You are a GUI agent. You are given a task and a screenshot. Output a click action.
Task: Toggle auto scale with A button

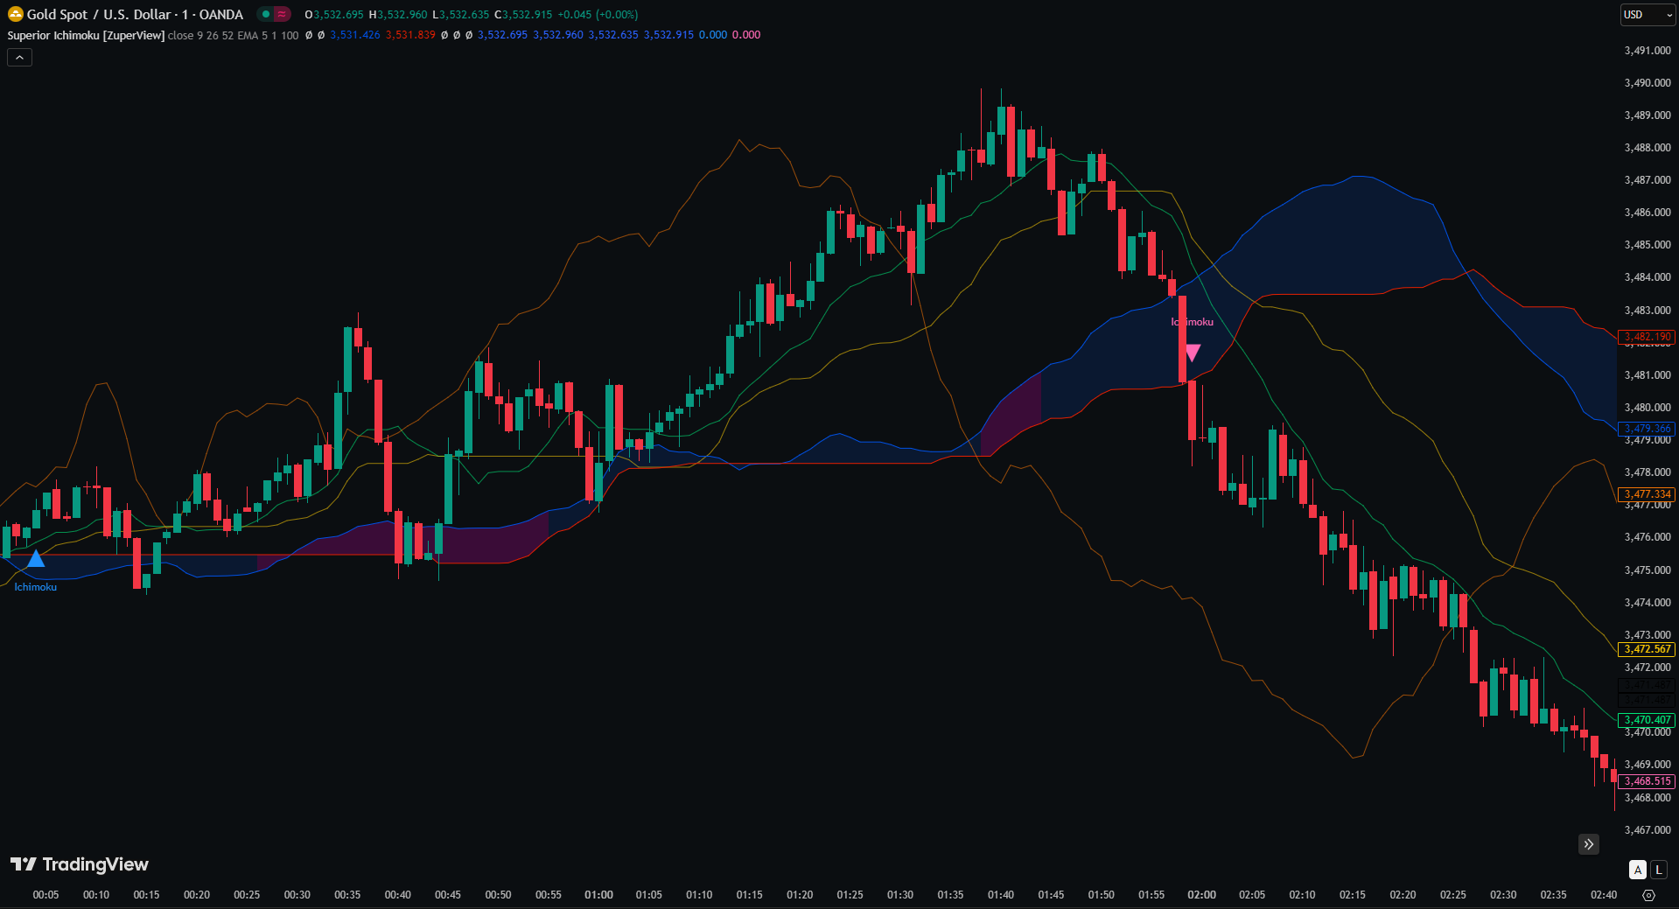(x=1637, y=870)
